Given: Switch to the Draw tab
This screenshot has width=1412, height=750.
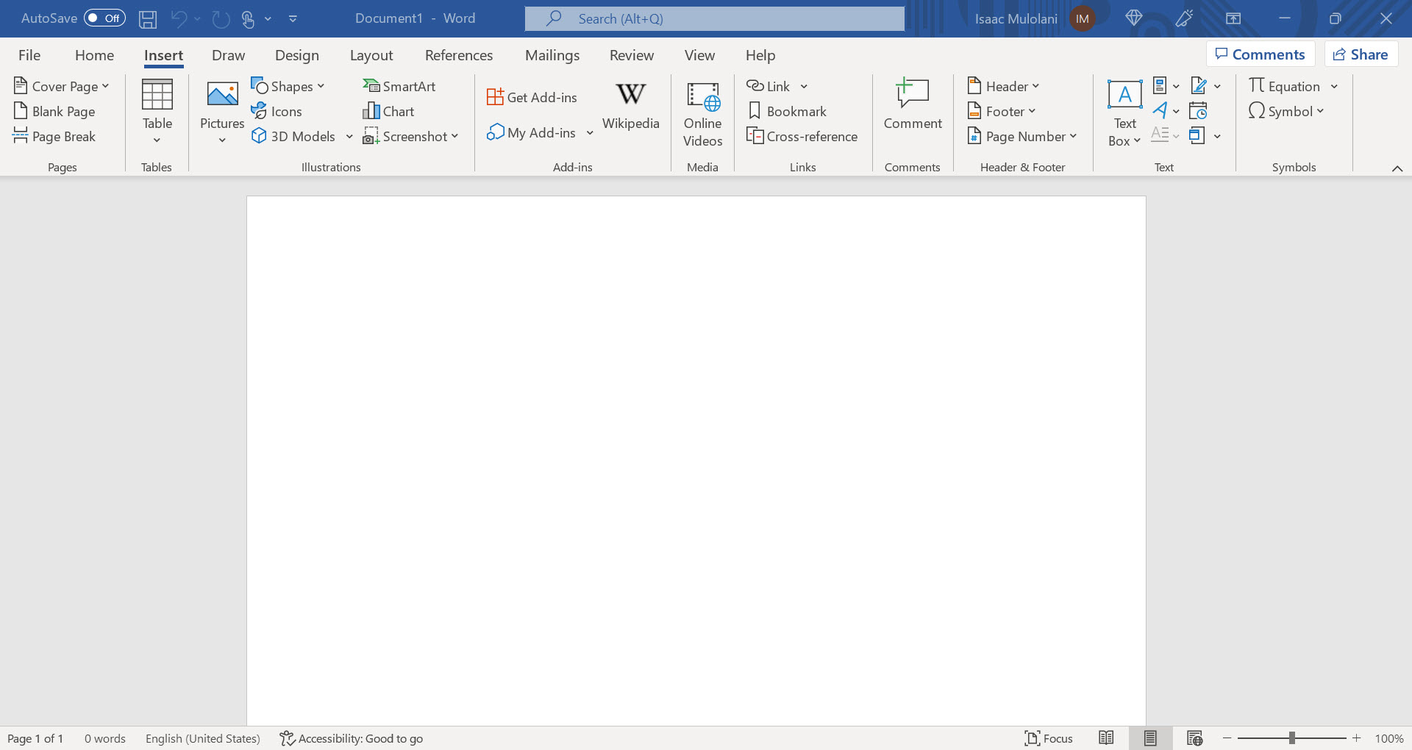Looking at the screenshot, I should click(228, 55).
